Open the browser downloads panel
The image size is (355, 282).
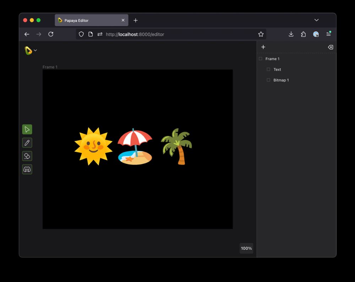coord(291,34)
